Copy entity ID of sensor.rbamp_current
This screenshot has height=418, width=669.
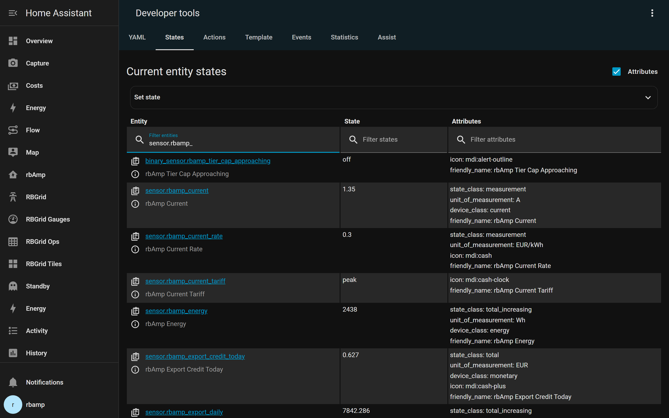135,191
